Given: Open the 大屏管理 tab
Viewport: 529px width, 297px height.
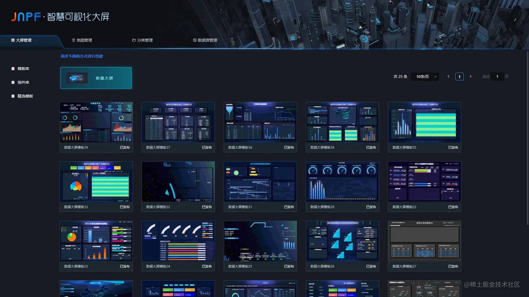Looking at the screenshot, I should coord(22,40).
